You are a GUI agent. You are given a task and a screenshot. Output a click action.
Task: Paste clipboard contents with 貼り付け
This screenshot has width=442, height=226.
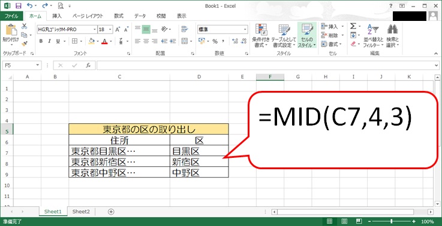[x=11, y=35]
